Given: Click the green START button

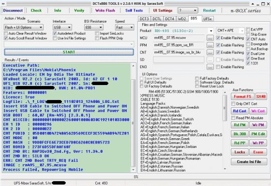Looking at the screenshot, I should 69,52.
